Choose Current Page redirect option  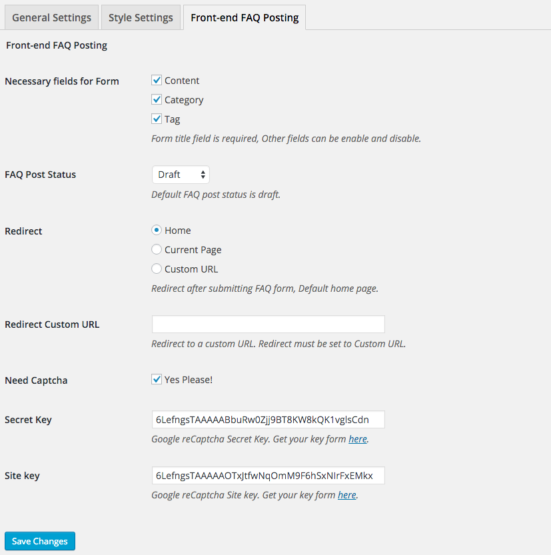point(157,250)
